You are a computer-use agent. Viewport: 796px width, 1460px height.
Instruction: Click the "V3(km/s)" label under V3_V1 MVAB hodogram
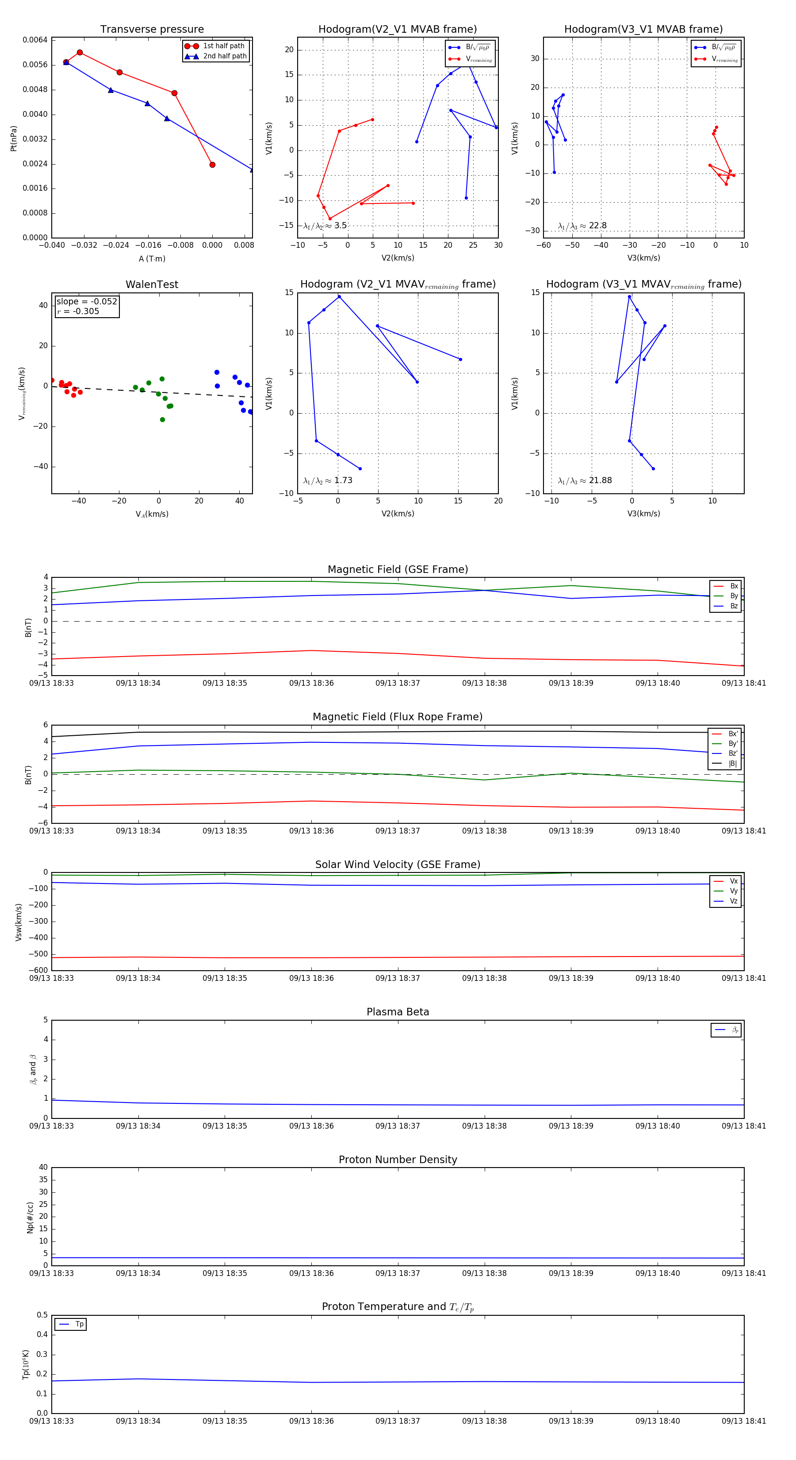tap(643, 258)
